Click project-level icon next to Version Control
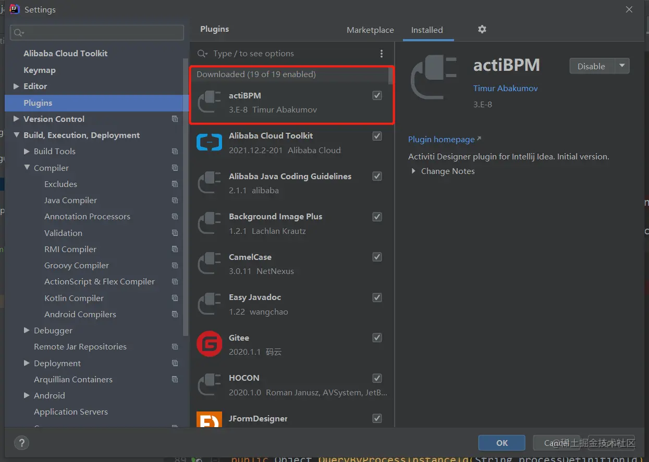649x462 pixels. click(x=175, y=119)
